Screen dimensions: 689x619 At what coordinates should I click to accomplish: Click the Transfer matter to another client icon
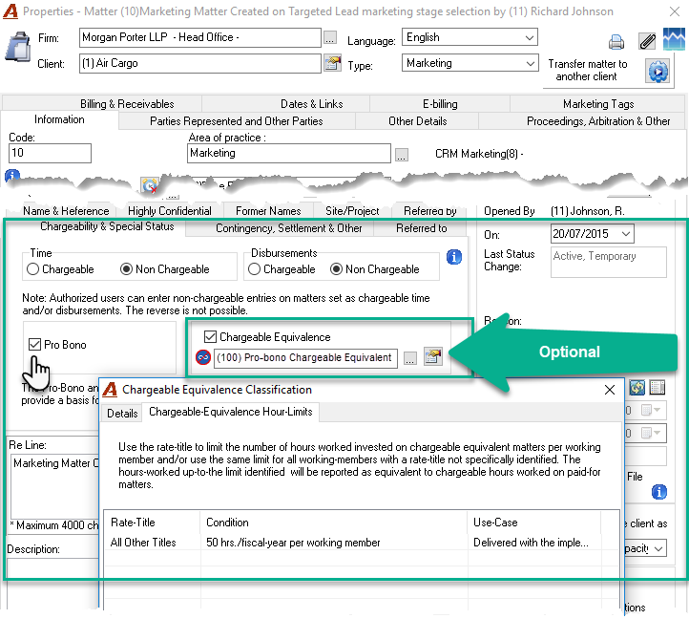[x=658, y=71]
